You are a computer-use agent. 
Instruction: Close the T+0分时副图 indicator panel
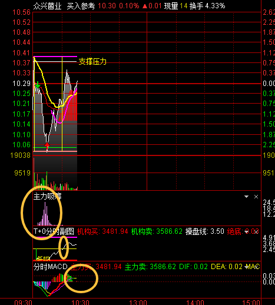pyautogui.click(x=256, y=232)
